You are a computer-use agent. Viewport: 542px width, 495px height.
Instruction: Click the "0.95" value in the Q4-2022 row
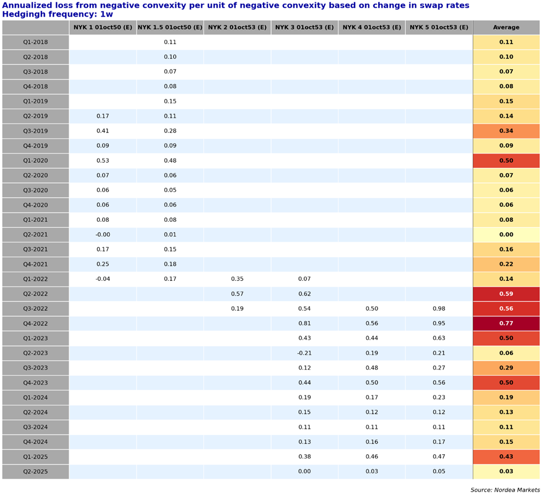tap(439, 323)
